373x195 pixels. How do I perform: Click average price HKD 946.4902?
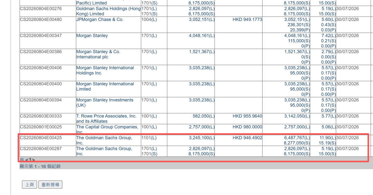[x=247, y=138]
